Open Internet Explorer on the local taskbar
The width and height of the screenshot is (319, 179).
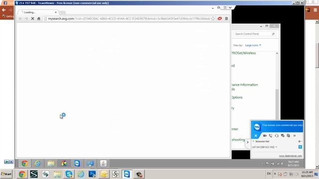tap(81, 174)
